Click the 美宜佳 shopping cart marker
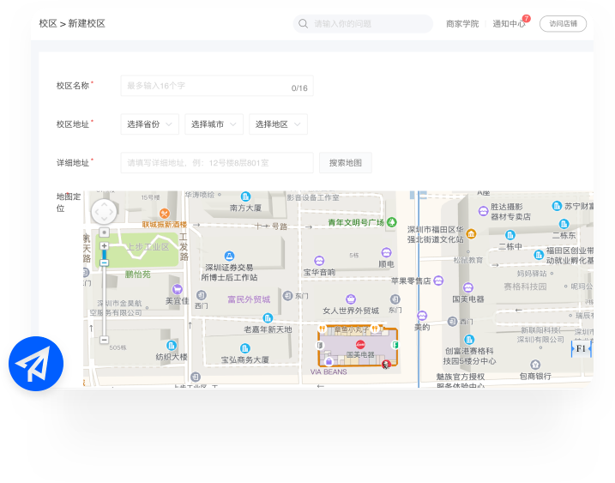Screen dimensions: 615x483 click(178, 290)
